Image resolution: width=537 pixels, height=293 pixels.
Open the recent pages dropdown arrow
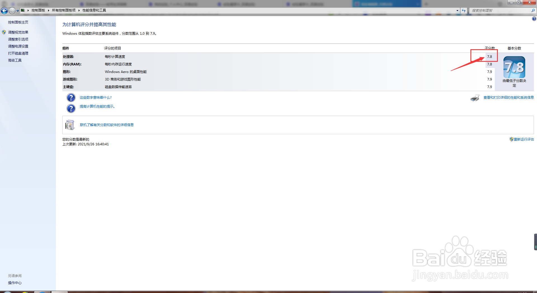pyautogui.click(x=18, y=11)
